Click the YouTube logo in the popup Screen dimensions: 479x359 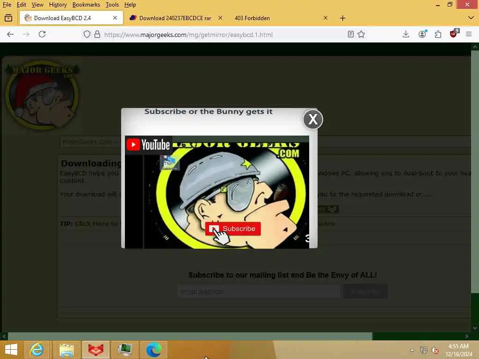point(148,144)
